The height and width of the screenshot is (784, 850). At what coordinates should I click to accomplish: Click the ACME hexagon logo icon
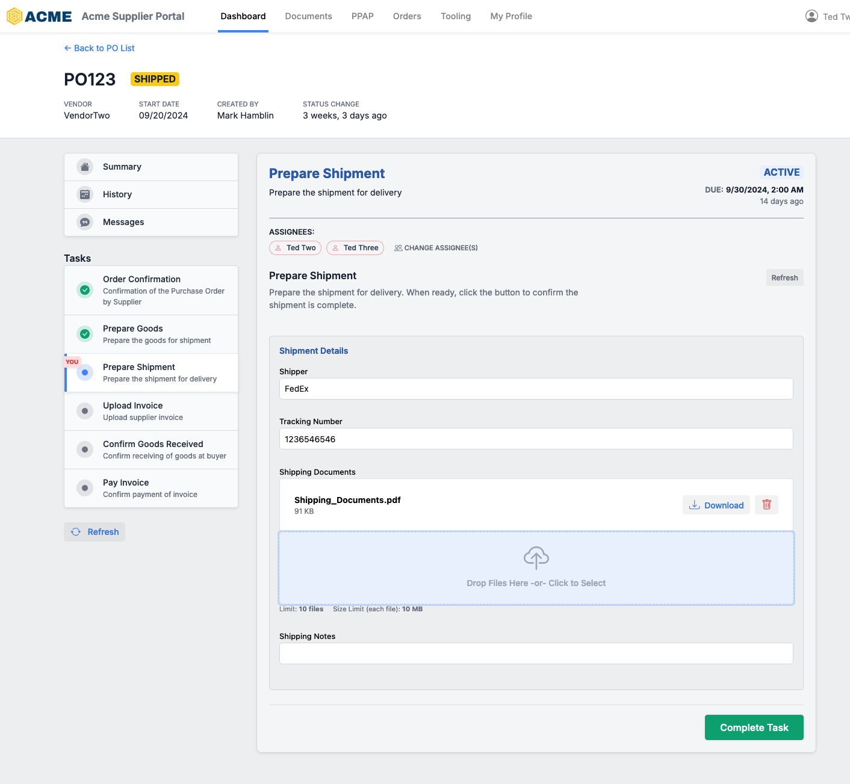14,16
